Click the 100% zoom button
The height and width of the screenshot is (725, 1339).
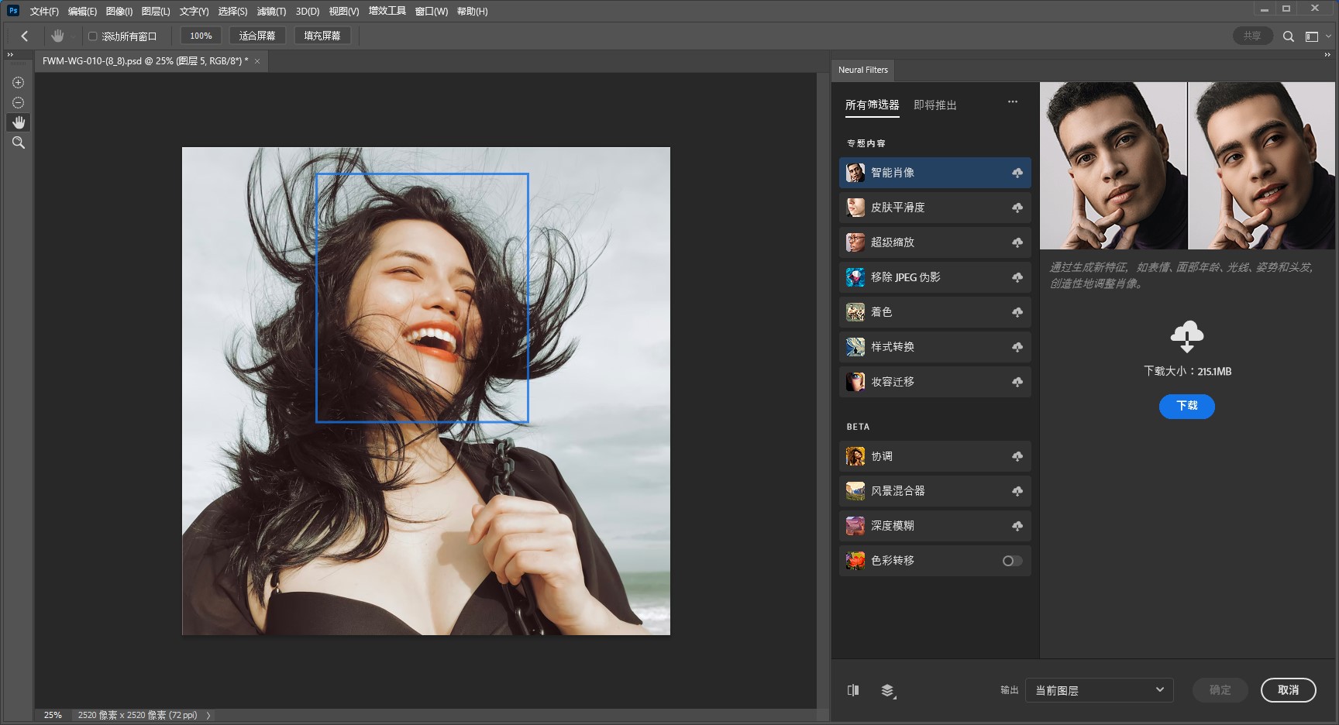tap(201, 36)
